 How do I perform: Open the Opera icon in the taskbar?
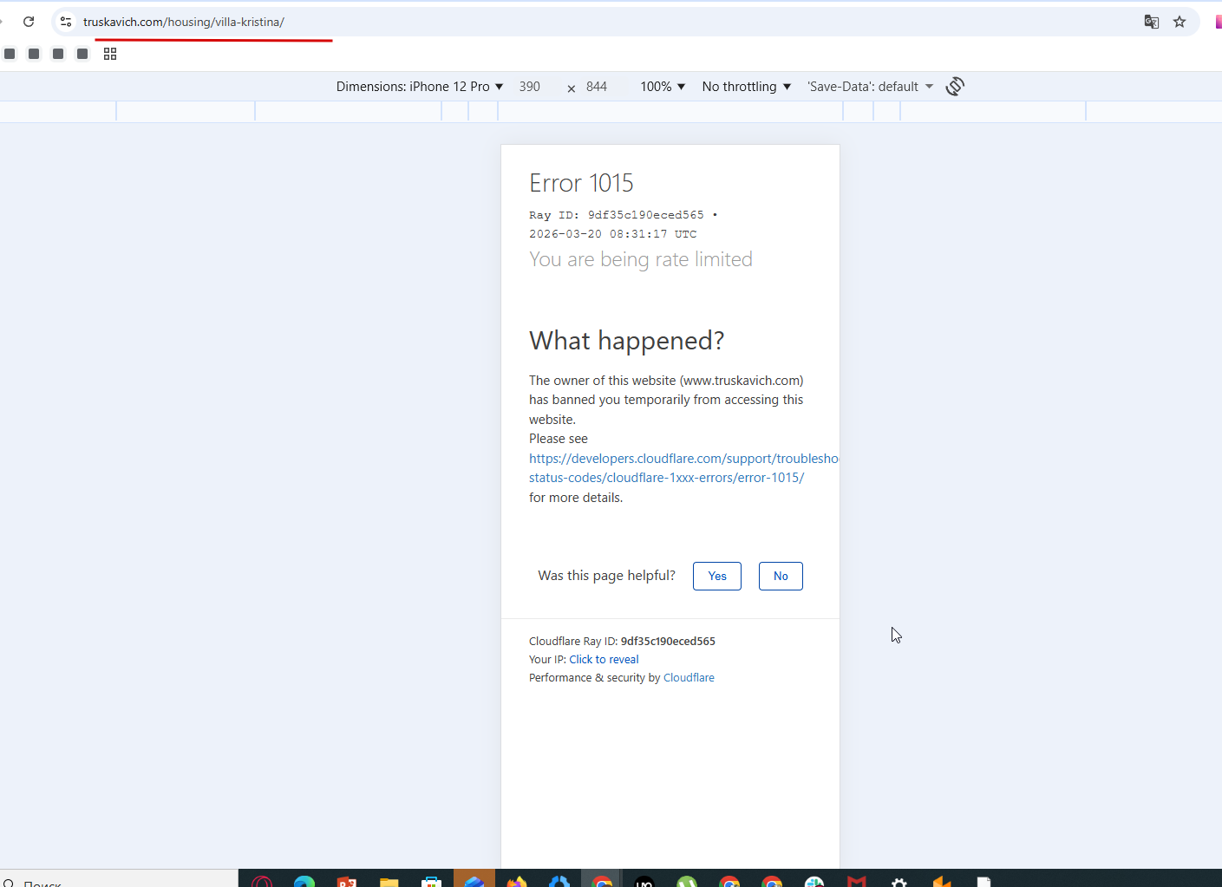(262, 880)
